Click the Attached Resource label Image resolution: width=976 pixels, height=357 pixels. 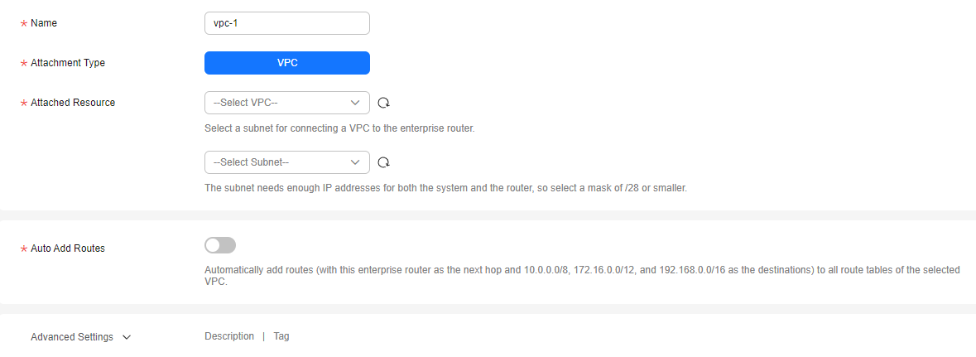tap(73, 103)
